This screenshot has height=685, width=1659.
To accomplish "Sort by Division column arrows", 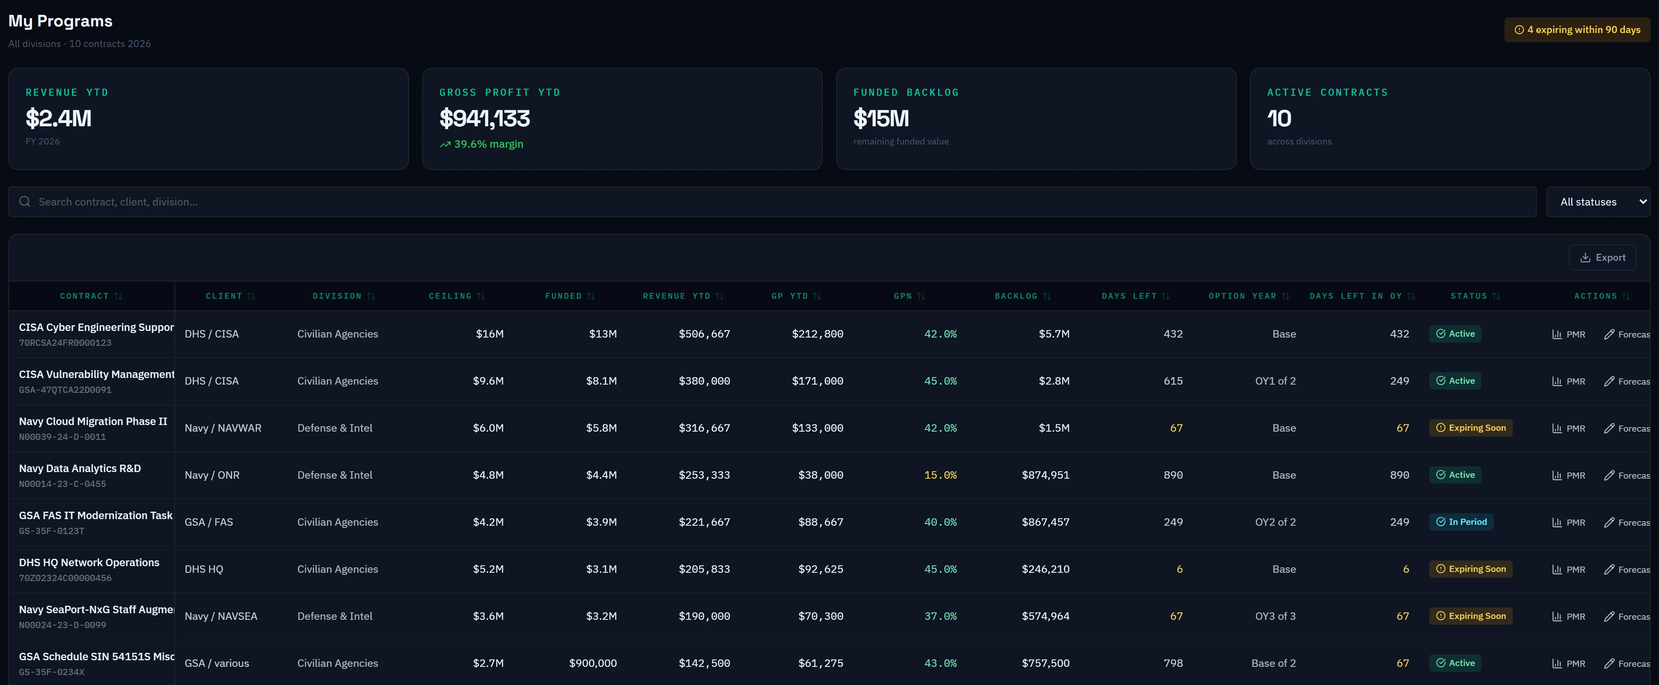I will (x=370, y=296).
